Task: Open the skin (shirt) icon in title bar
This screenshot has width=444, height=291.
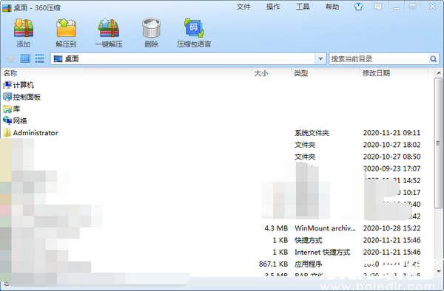Action: (x=358, y=7)
